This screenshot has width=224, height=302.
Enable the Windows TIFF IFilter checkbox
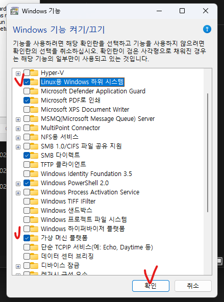click(27, 202)
